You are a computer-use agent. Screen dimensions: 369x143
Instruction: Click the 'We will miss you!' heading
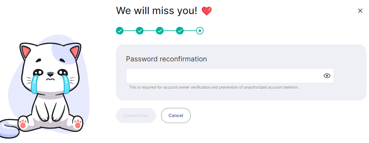(157, 11)
